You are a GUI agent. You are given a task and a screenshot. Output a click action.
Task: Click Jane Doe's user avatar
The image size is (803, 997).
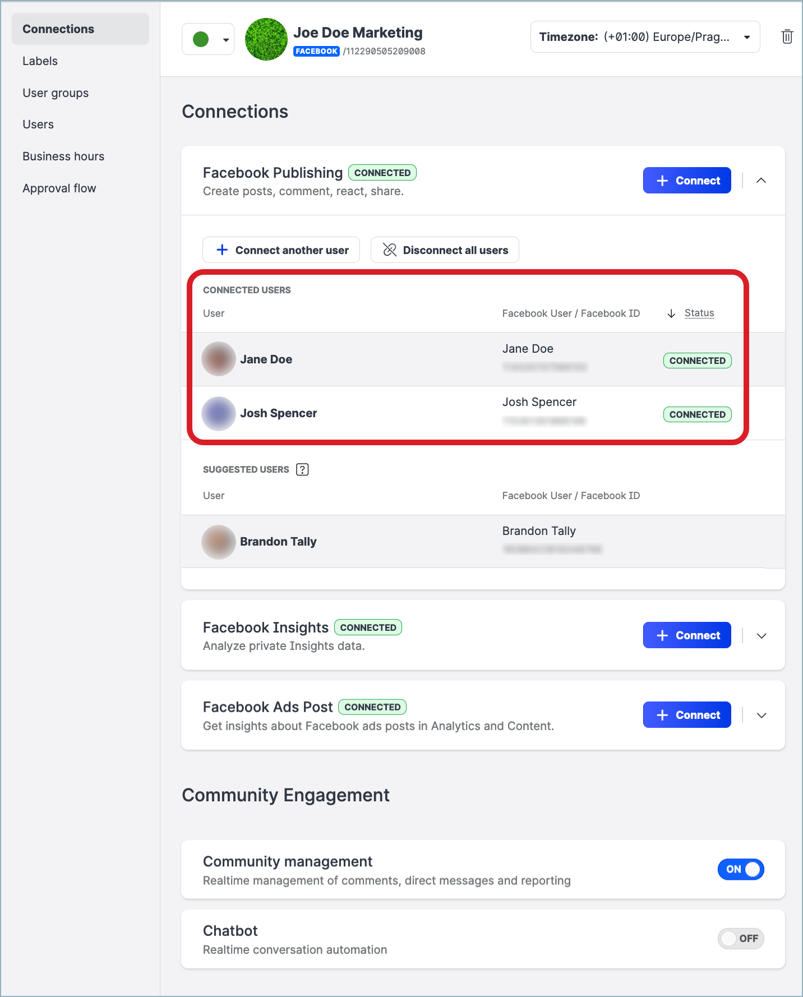click(218, 359)
